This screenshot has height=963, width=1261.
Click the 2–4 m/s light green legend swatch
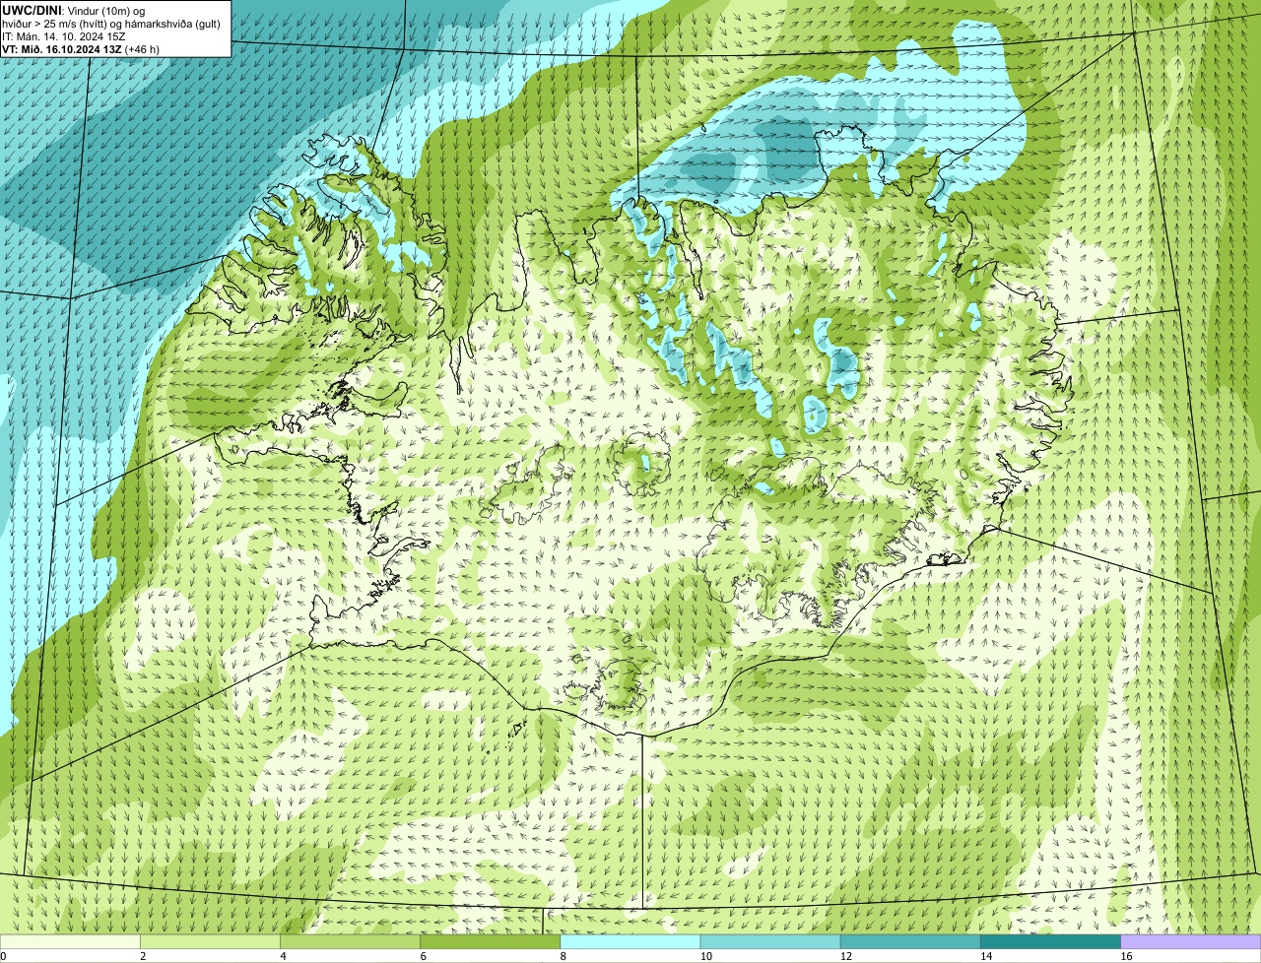point(210,941)
